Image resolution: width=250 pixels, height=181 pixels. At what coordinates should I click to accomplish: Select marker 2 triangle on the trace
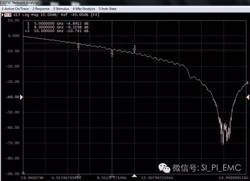tap(112, 52)
